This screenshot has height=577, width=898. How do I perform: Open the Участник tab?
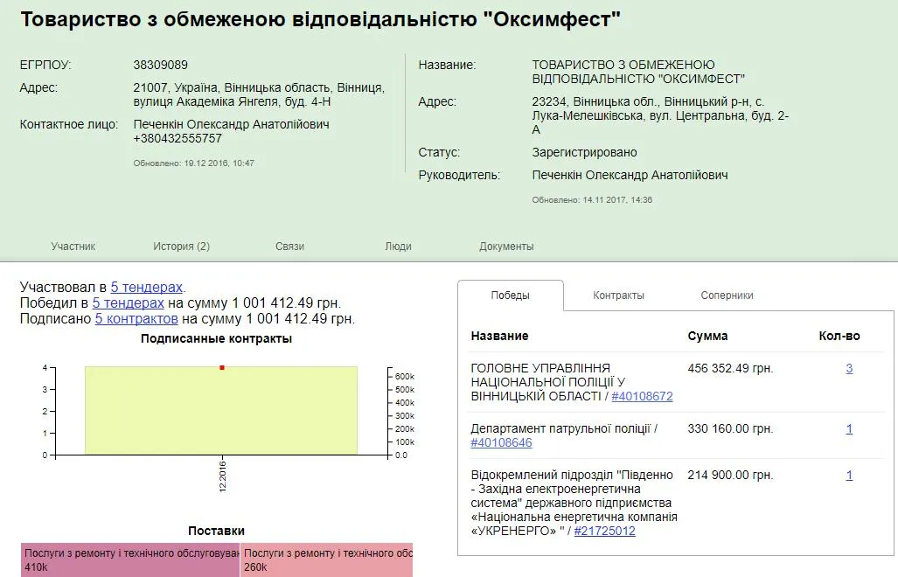click(x=73, y=247)
